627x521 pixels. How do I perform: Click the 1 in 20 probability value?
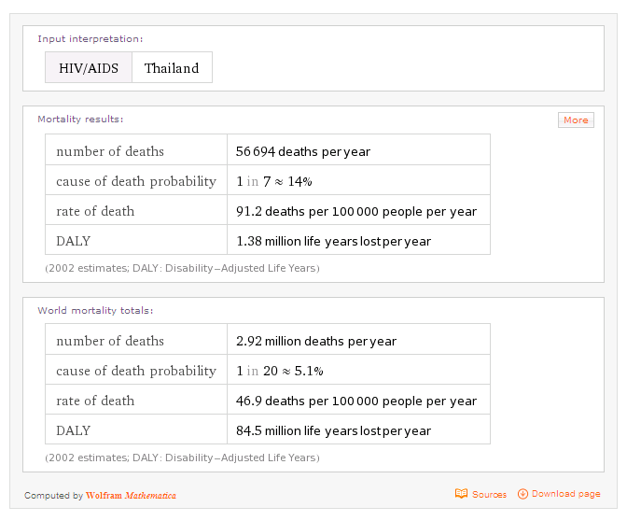tap(279, 371)
